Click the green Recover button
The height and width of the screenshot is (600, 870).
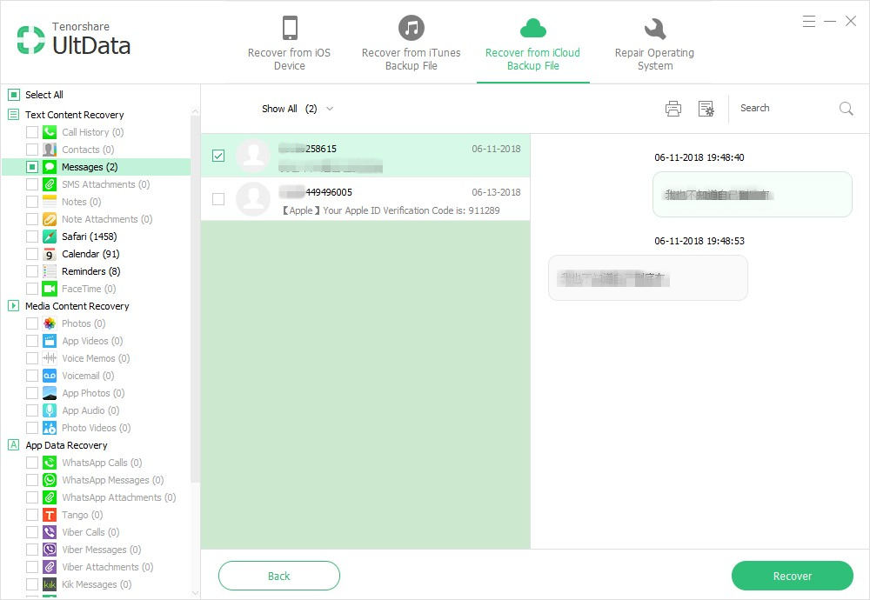(793, 576)
